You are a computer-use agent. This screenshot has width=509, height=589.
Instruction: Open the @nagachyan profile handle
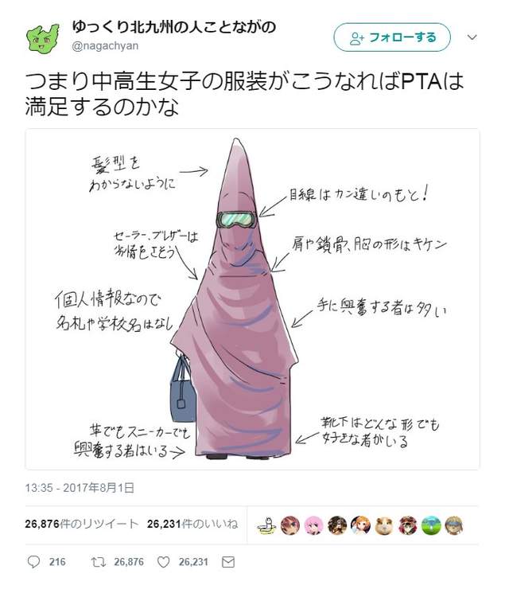click(105, 46)
